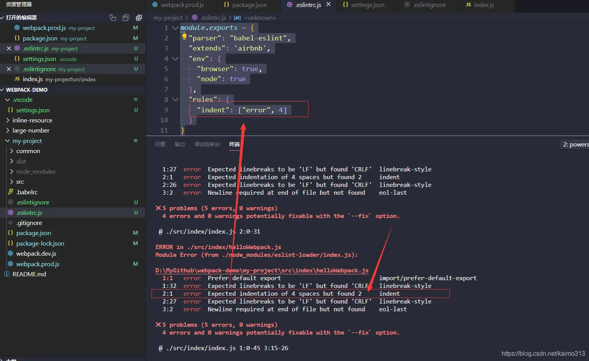
Task: Click the new untitled file icon in open editors
Action: pyautogui.click(x=112, y=18)
